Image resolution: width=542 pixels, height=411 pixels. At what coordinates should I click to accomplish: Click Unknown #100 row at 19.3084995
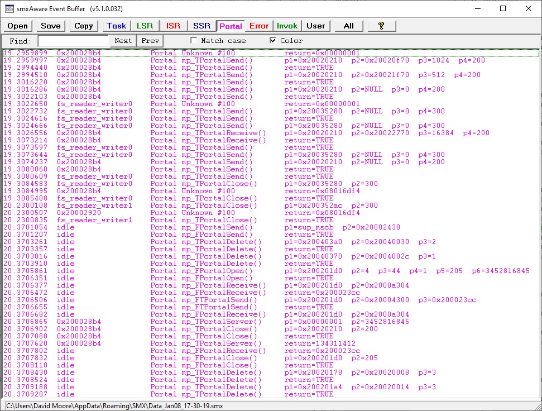271,191
